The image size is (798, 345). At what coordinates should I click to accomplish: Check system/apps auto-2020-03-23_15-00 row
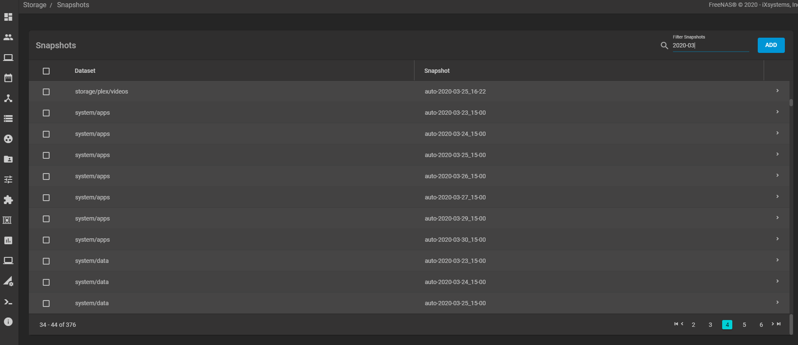pyautogui.click(x=46, y=113)
